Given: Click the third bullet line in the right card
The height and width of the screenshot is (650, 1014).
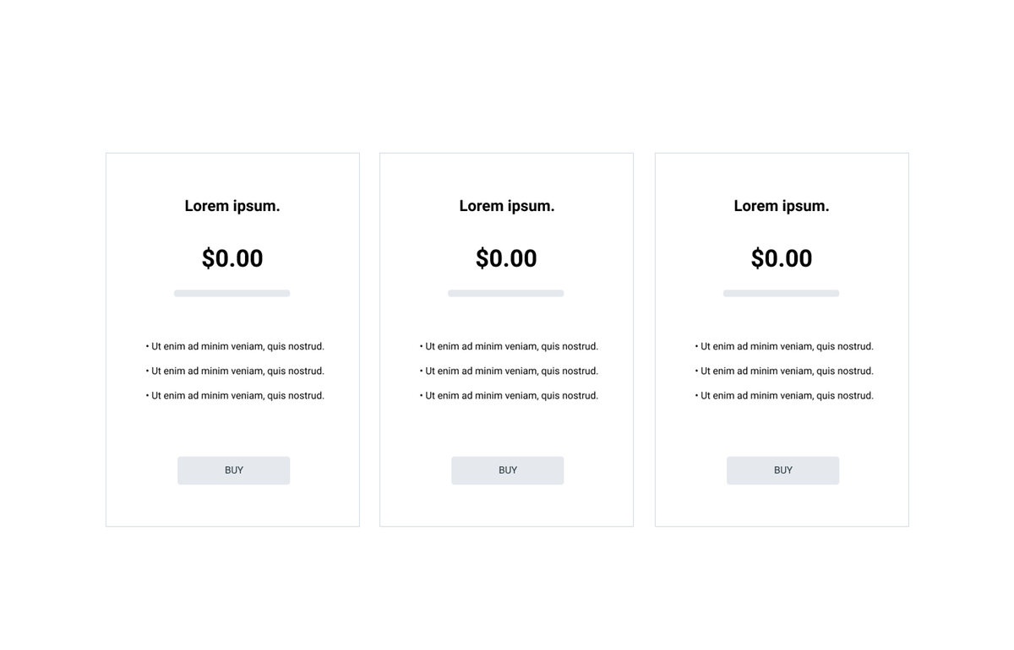Looking at the screenshot, I should [784, 395].
